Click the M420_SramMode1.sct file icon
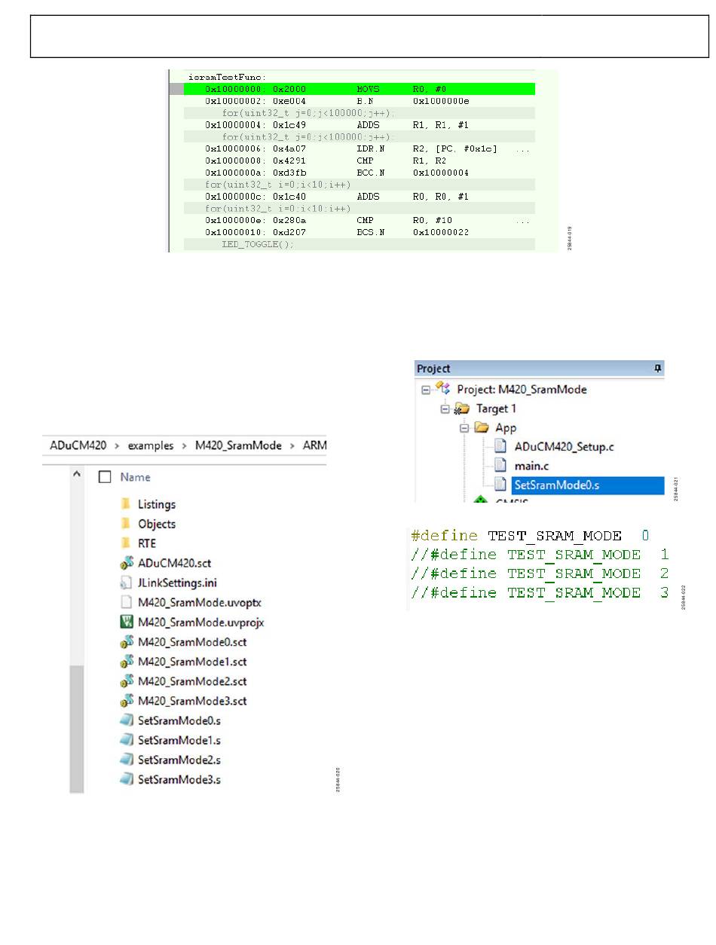The width and height of the screenshot is (716, 945). tap(127, 662)
